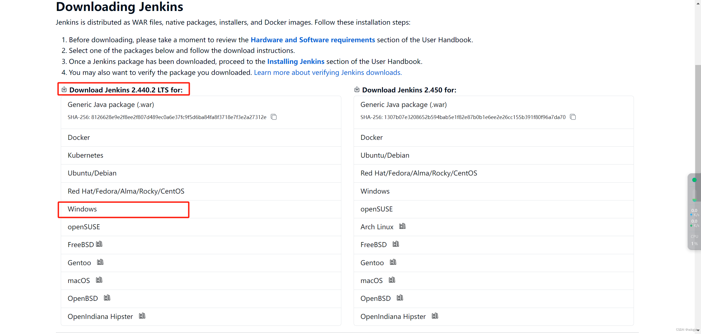Click the download icon beside Jenkins 2.440.2 LTS
Screen dimensions: 701x334
64,89
